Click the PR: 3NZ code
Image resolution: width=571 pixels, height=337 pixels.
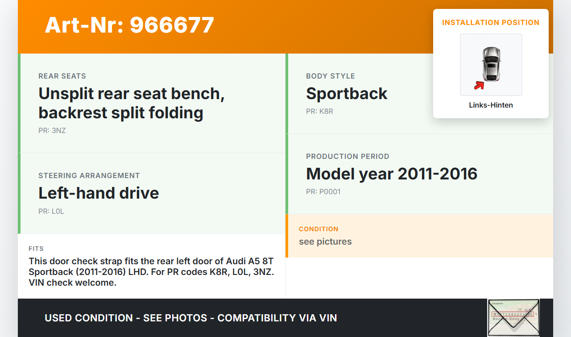(x=52, y=131)
